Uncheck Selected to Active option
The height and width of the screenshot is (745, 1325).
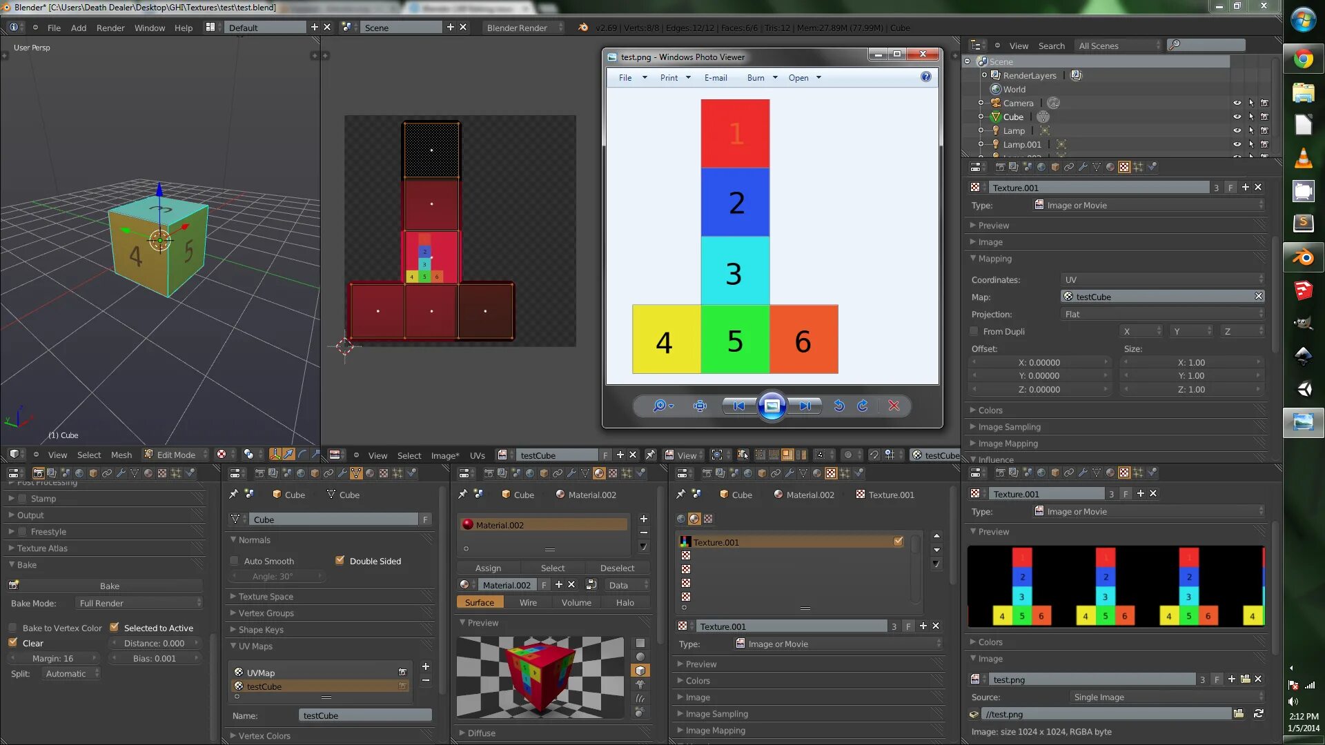(x=115, y=628)
